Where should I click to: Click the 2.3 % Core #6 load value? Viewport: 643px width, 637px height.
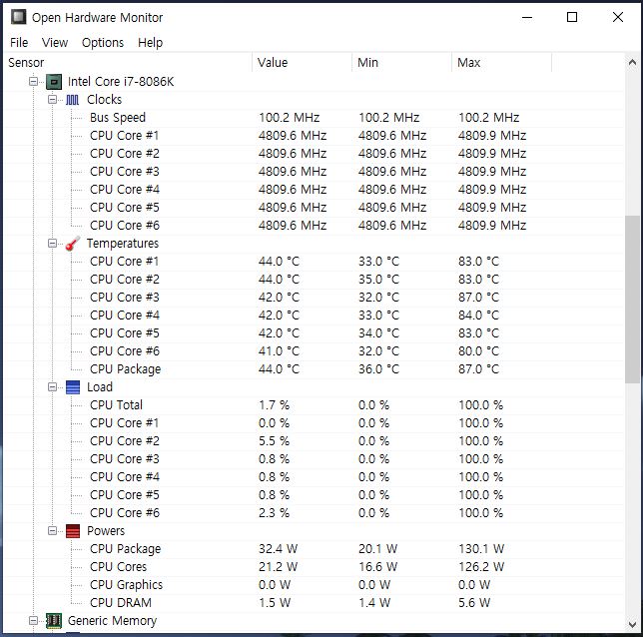[x=274, y=513]
